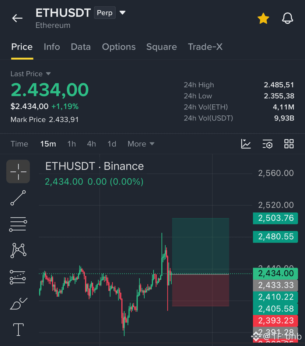Click the 2,480.55 price label
305x346 pixels.
pyautogui.click(x=276, y=237)
